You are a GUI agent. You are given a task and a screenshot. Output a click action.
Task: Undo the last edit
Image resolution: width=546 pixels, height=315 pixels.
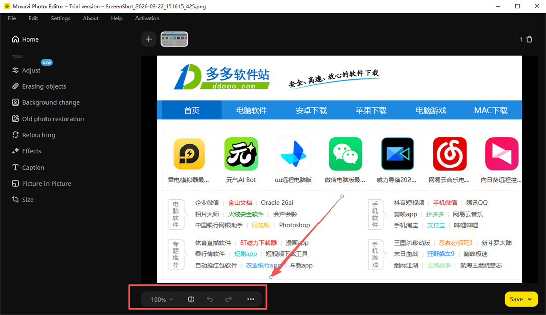210,299
